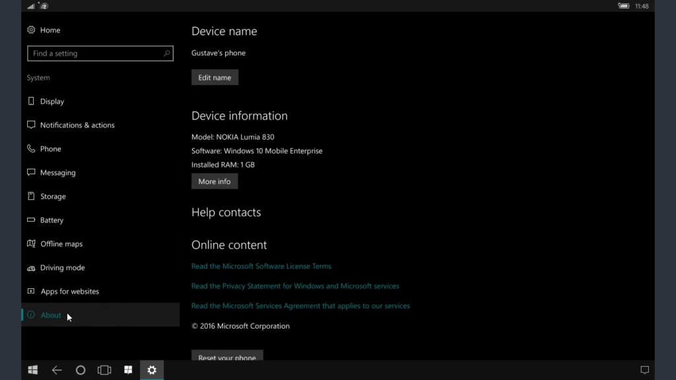The image size is (676, 380).
Task: Click the Battery icon in the sidebar
Action: (x=31, y=220)
